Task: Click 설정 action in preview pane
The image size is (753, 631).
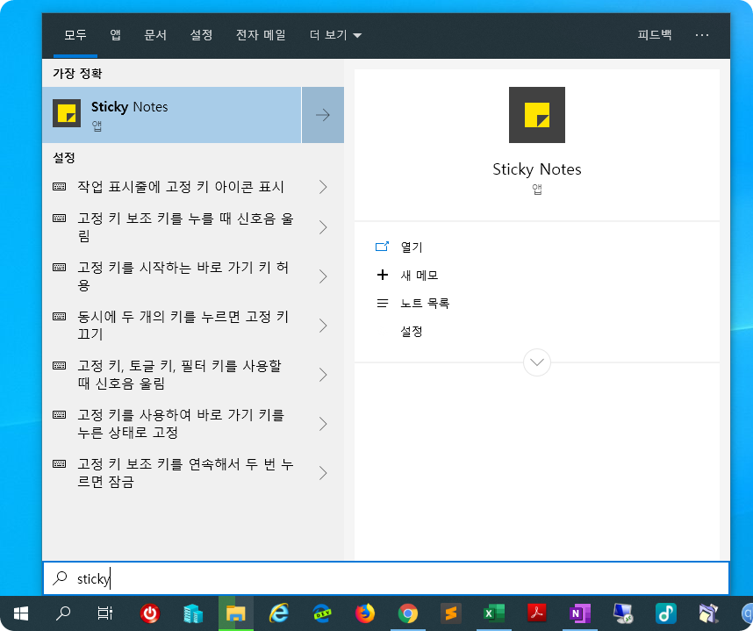Action: tap(412, 332)
